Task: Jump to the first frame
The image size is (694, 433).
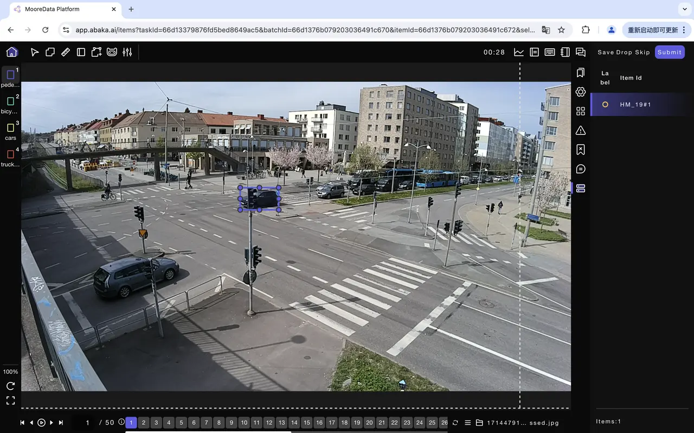Action: click(23, 423)
